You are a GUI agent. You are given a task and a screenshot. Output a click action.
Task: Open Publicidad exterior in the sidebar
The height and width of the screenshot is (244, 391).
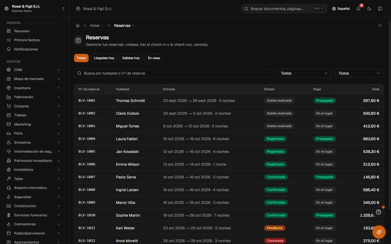tap(33, 233)
